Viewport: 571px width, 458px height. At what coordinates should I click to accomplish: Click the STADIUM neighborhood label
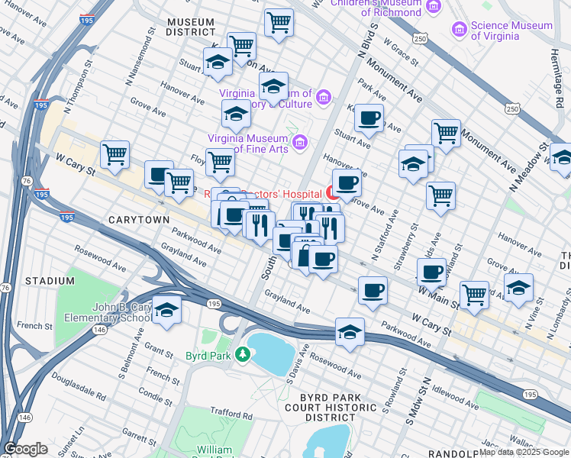point(50,281)
